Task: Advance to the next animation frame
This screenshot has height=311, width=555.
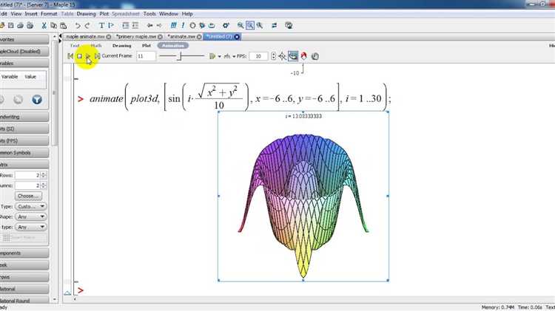Action: (98, 56)
